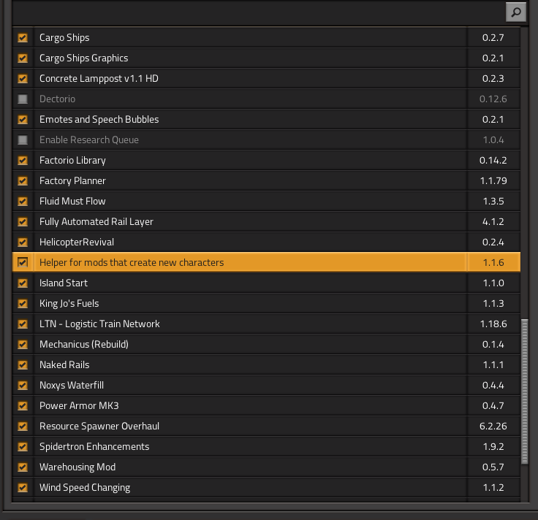Click version 0.4.7 of Power Armor MK3
This screenshot has height=520, width=538.
pyautogui.click(x=493, y=405)
